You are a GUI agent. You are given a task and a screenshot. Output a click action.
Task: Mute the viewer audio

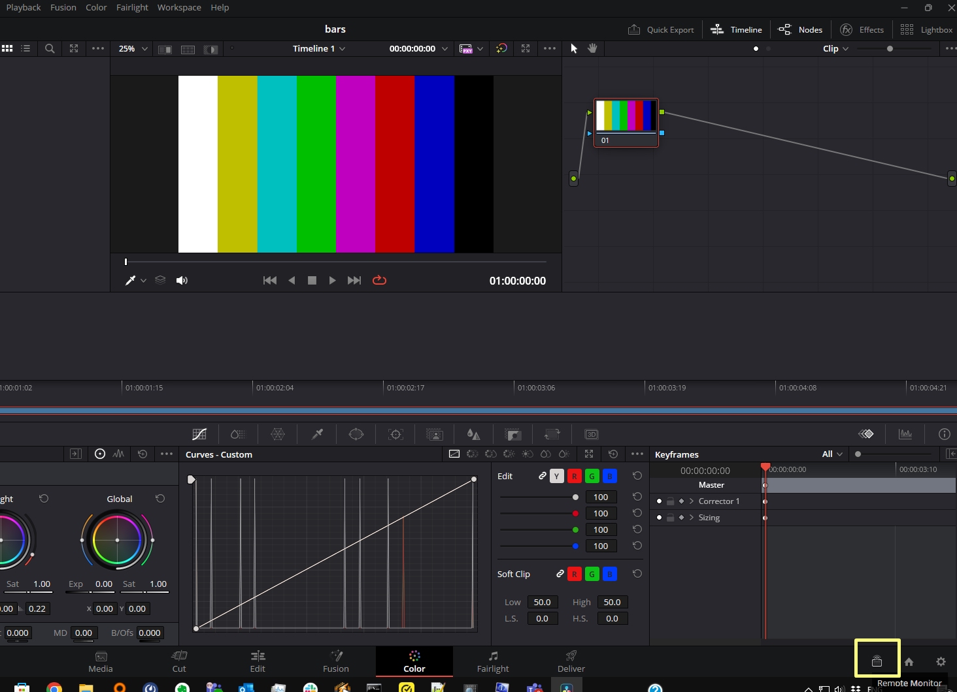(x=182, y=280)
